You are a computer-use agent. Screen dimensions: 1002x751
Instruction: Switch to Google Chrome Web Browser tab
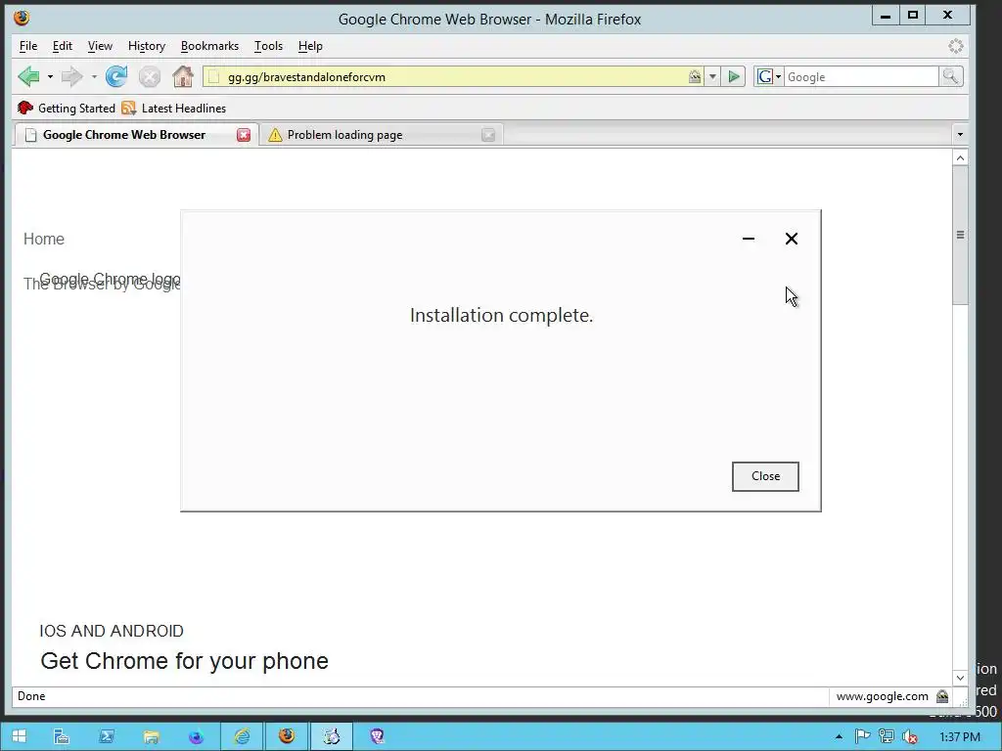coord(124,135)
